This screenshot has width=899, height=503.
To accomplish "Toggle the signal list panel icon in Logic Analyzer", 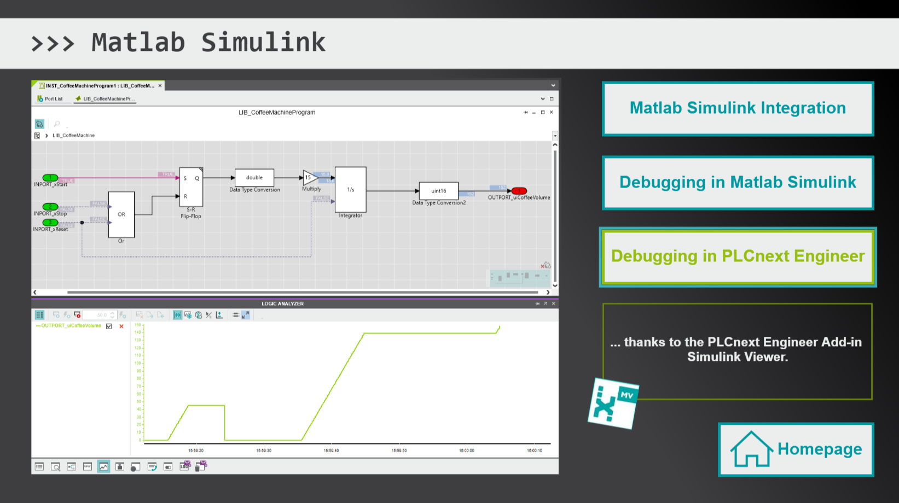I will (39, 315).
